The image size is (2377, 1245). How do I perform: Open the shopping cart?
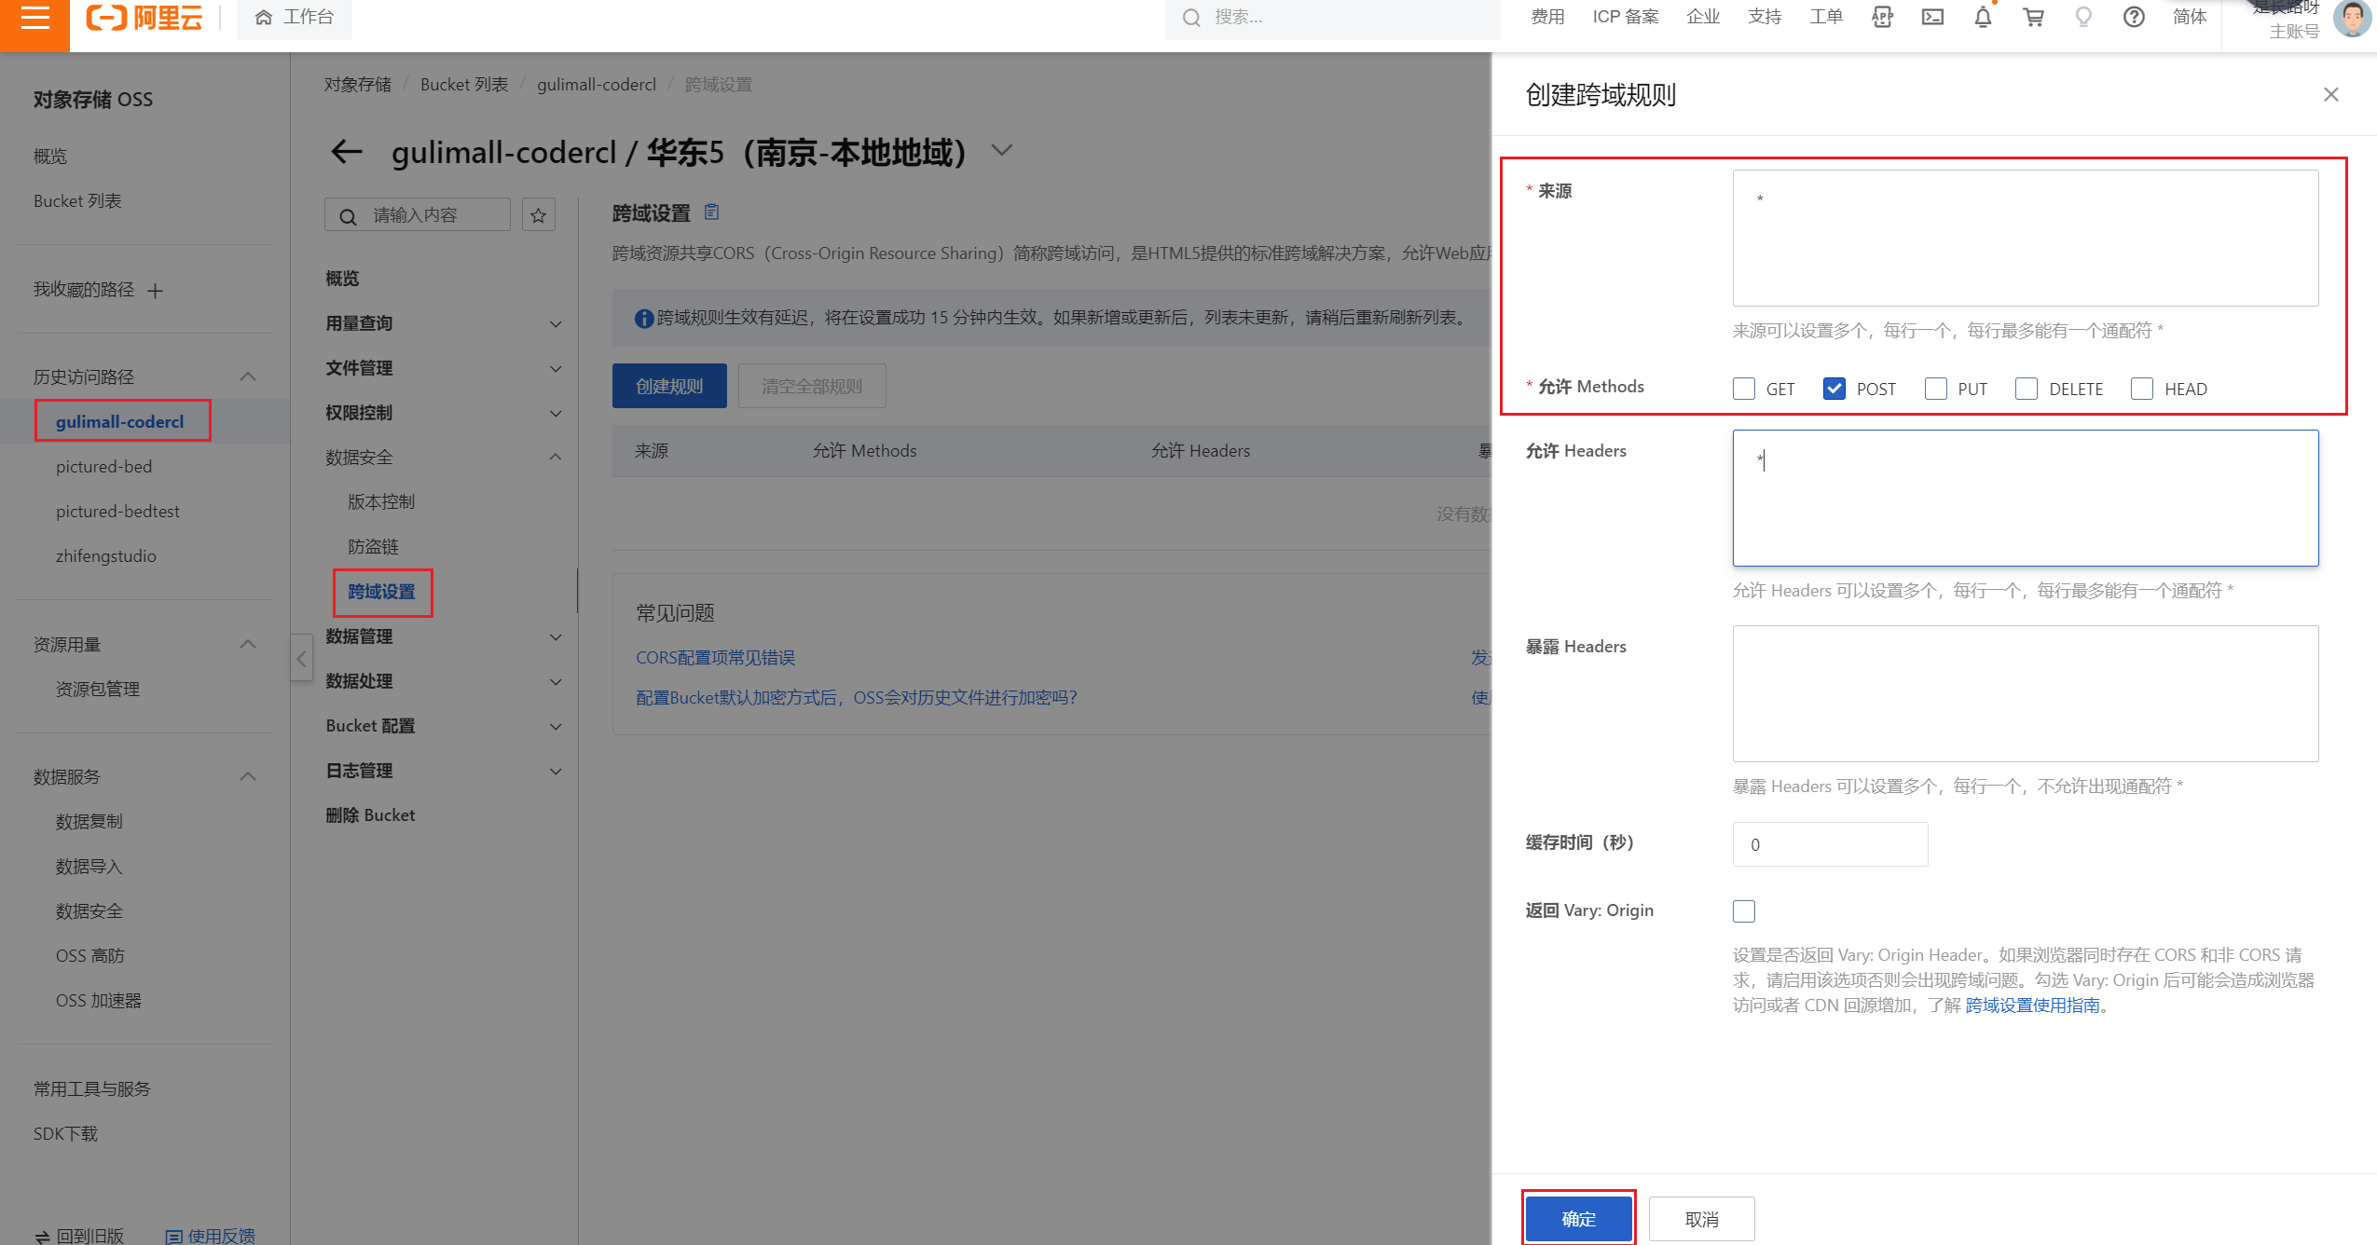click(x=2033, y=17)
